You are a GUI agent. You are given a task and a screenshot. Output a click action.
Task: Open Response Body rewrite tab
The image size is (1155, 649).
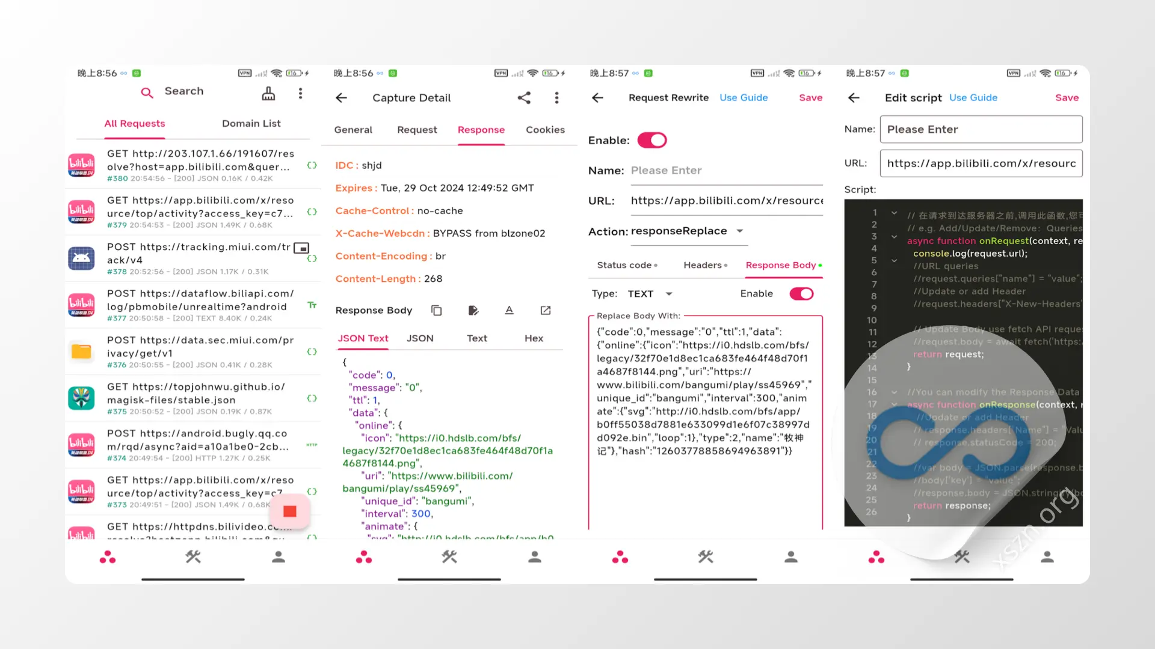[784, 265]
